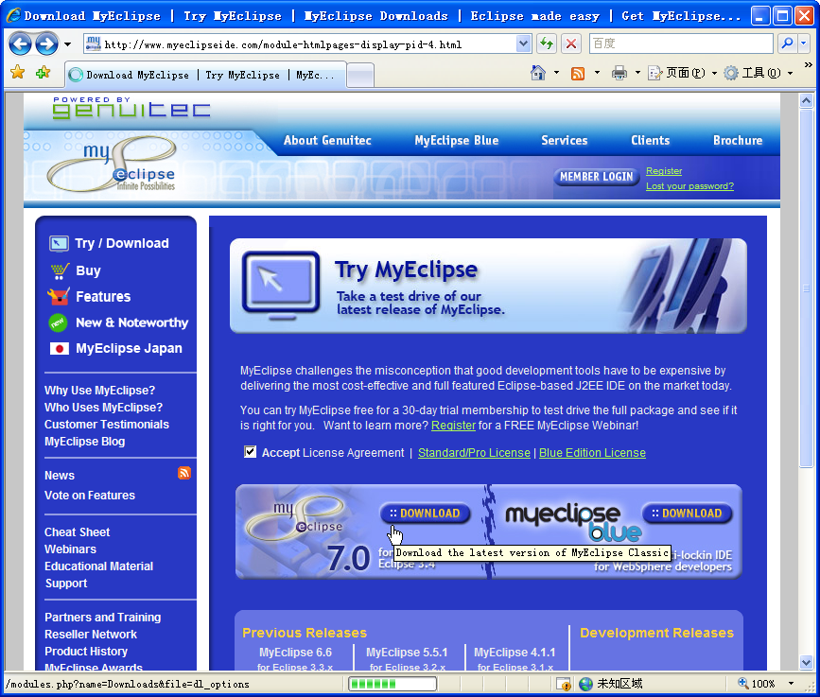Open the Reseller Network link

91,635
